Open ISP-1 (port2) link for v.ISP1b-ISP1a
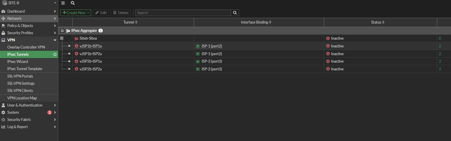451x141 pixels. (212, 46)
